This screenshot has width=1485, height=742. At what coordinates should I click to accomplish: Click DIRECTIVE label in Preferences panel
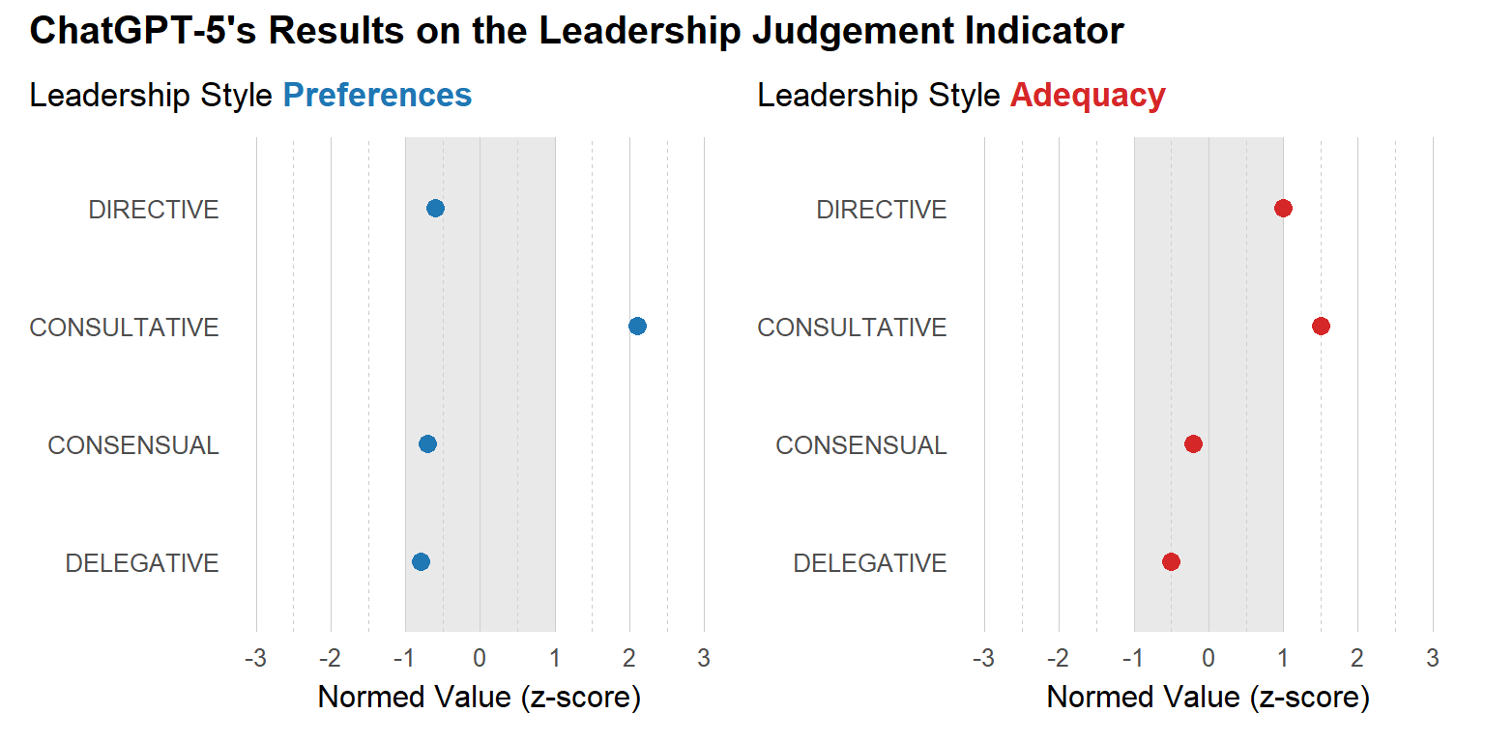(x=154, y=210)
